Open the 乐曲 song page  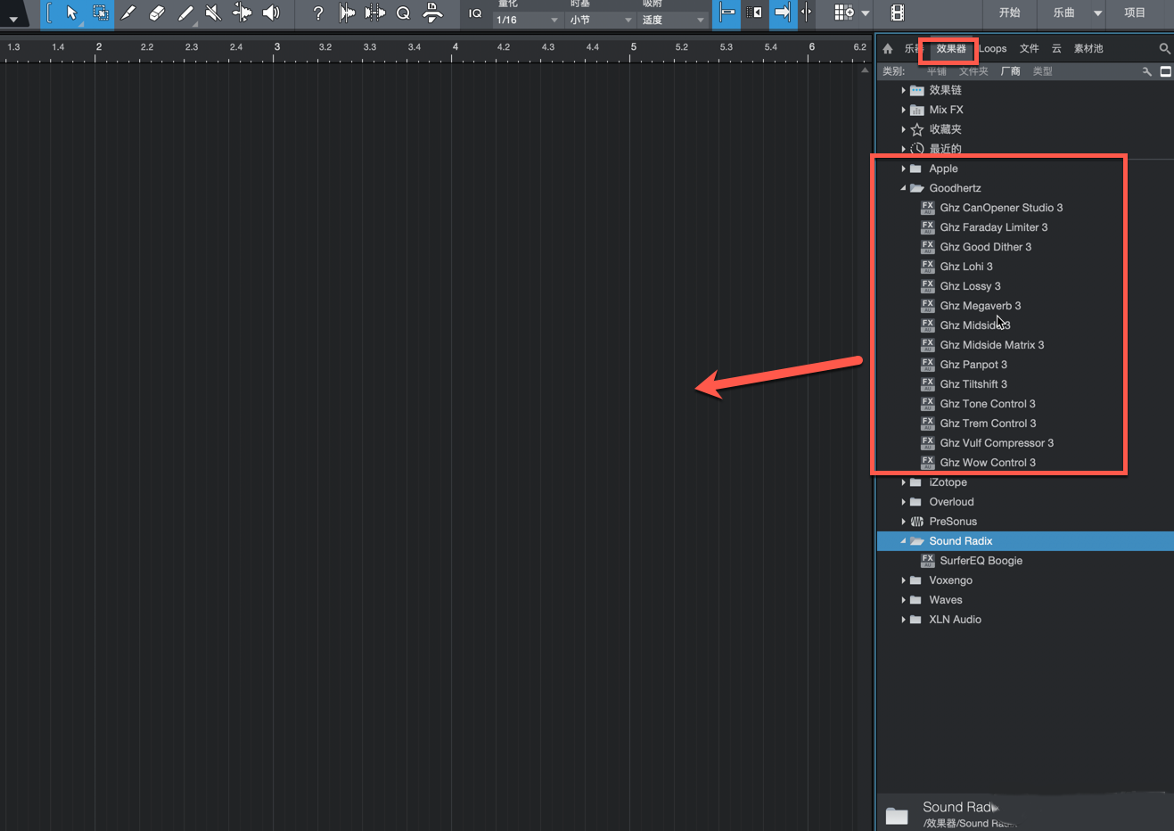(x=1064, y=13)
